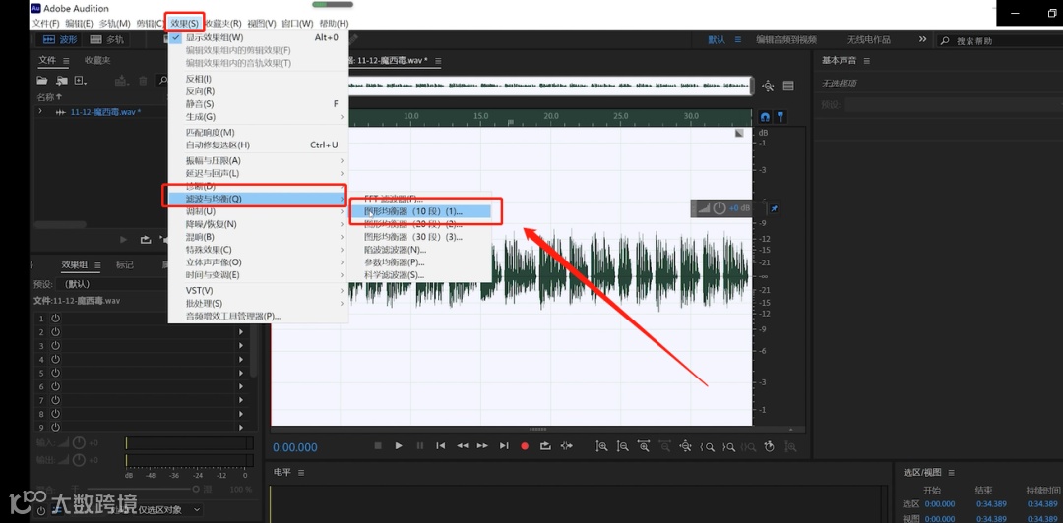1063x523 pixels.
Task: Click the Play button in transport
Action: [399, 445]
